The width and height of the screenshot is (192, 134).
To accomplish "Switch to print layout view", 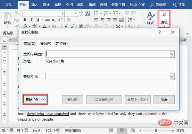I will 122,131.
